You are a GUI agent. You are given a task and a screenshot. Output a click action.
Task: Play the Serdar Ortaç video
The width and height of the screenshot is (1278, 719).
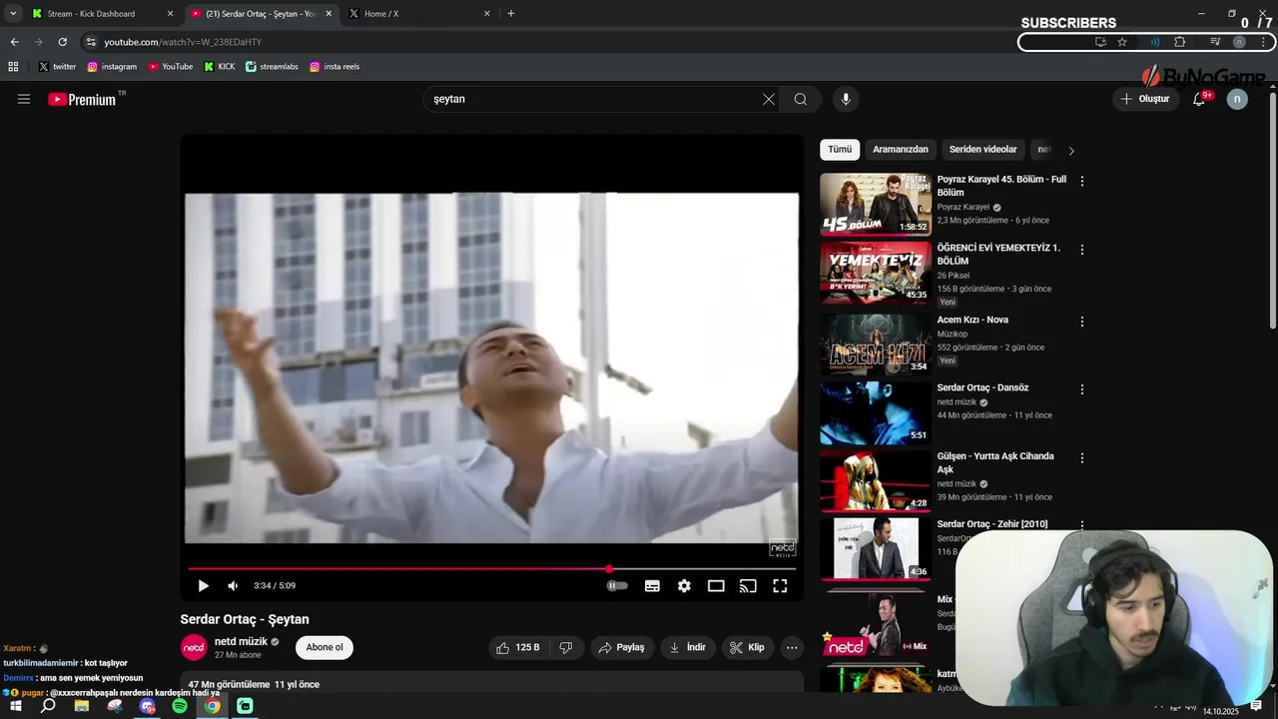[203, 586]
